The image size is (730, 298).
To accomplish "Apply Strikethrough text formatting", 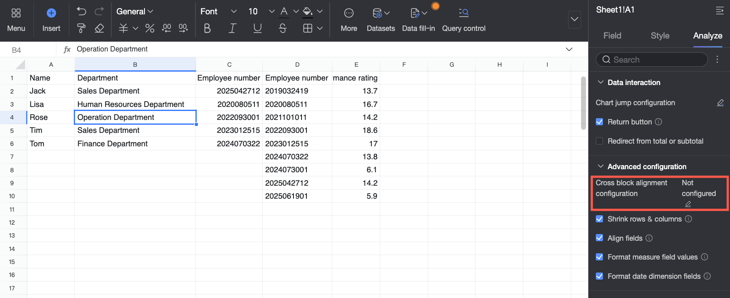I will point(282,28).
